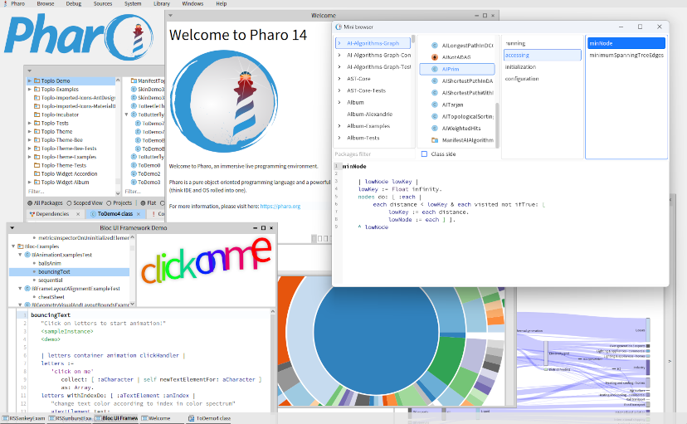Viewport: 687px width, 424px height.
Task: Click the Toplo-Examples package folder icon
Action: 37,90
